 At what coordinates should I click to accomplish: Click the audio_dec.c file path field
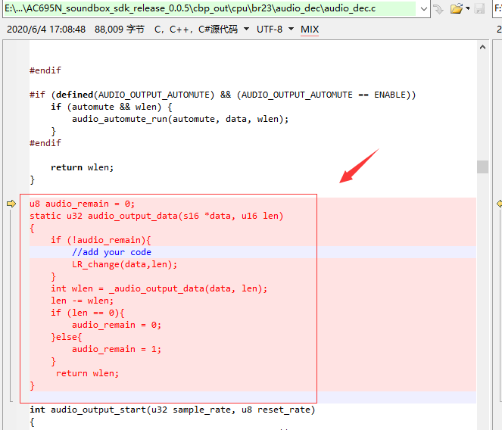(x=210, y=8)
